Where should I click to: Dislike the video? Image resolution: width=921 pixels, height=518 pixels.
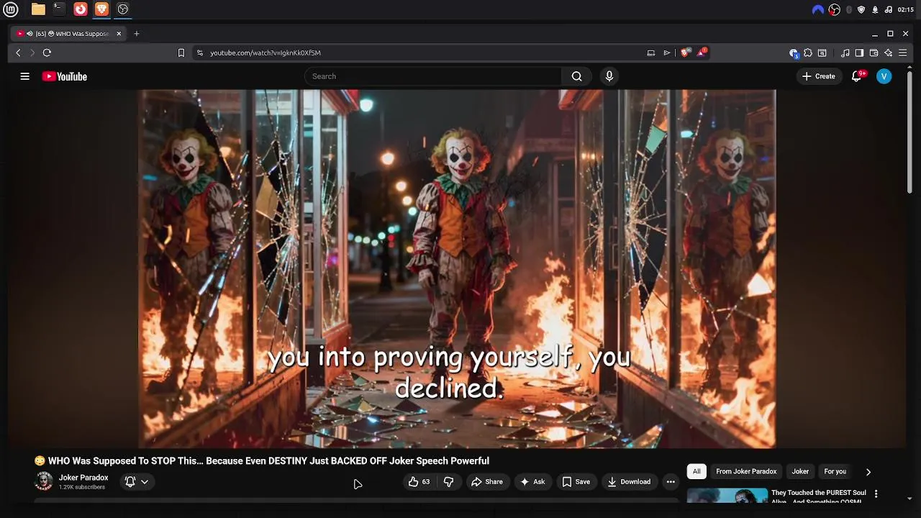pos(448,482)
